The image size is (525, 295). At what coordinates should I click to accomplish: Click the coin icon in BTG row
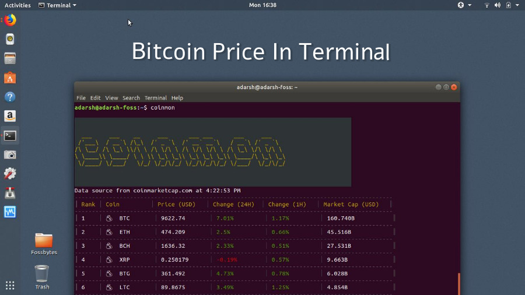pyautogui.click(x=109, y=273)
